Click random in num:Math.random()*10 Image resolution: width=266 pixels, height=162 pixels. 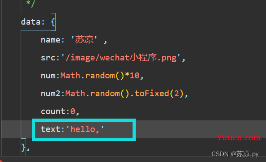point(100,76)
